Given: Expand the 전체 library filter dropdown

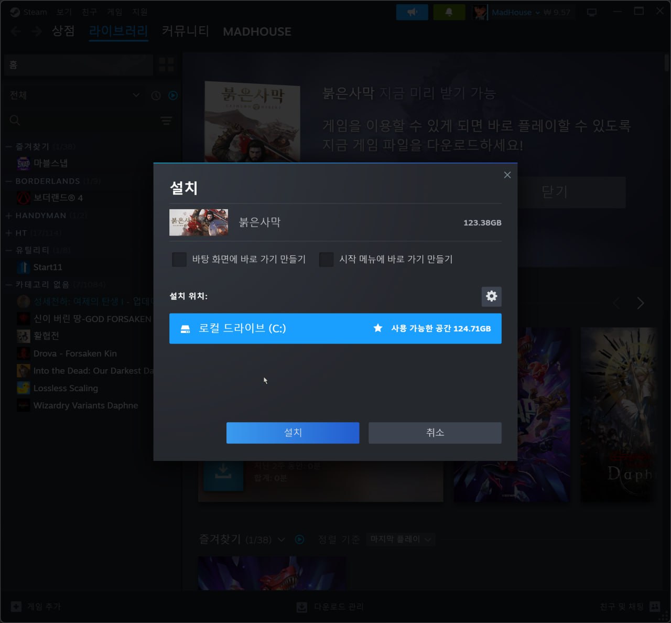Looking at the screenshot, I should pos(136,95).
